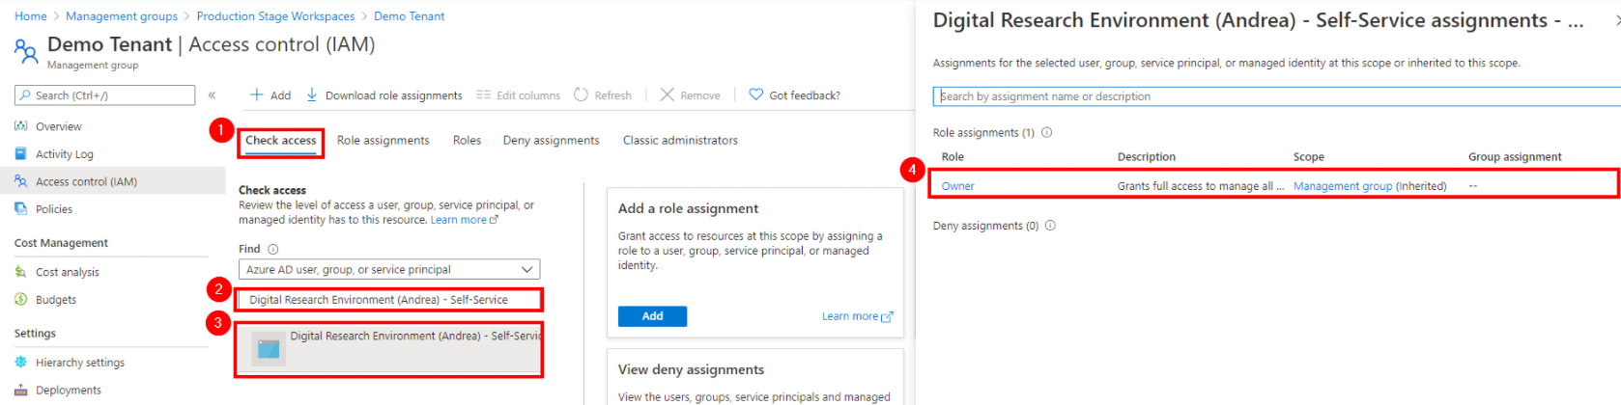Click the Add plus icon in toolbar
The image size is (1621, 405).
(256, 94)
